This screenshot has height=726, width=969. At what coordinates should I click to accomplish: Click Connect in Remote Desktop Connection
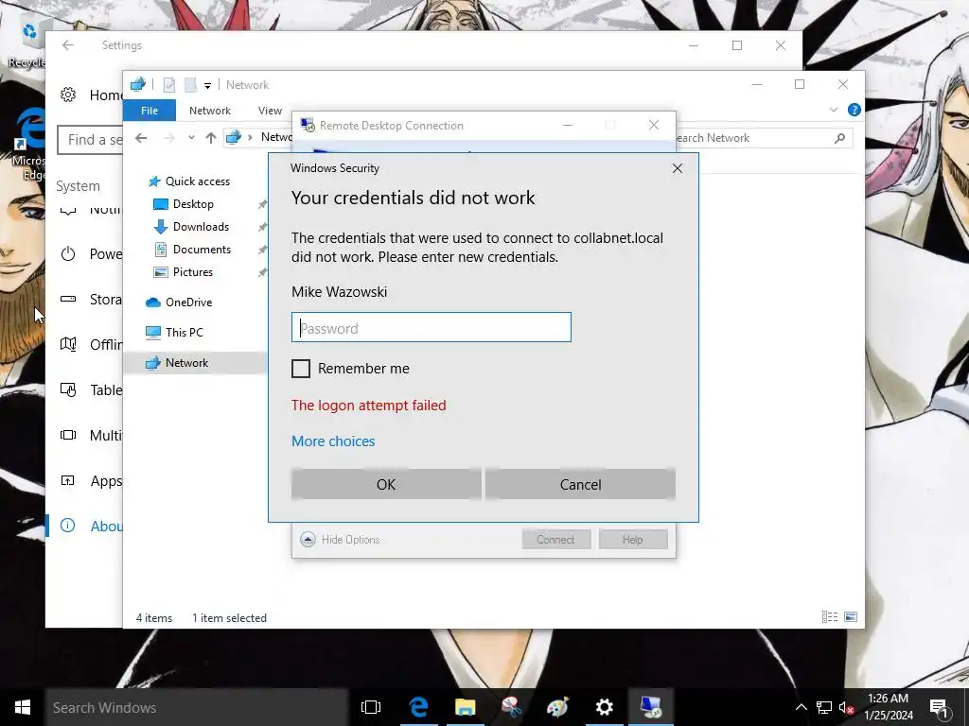[x=555, y=540]
